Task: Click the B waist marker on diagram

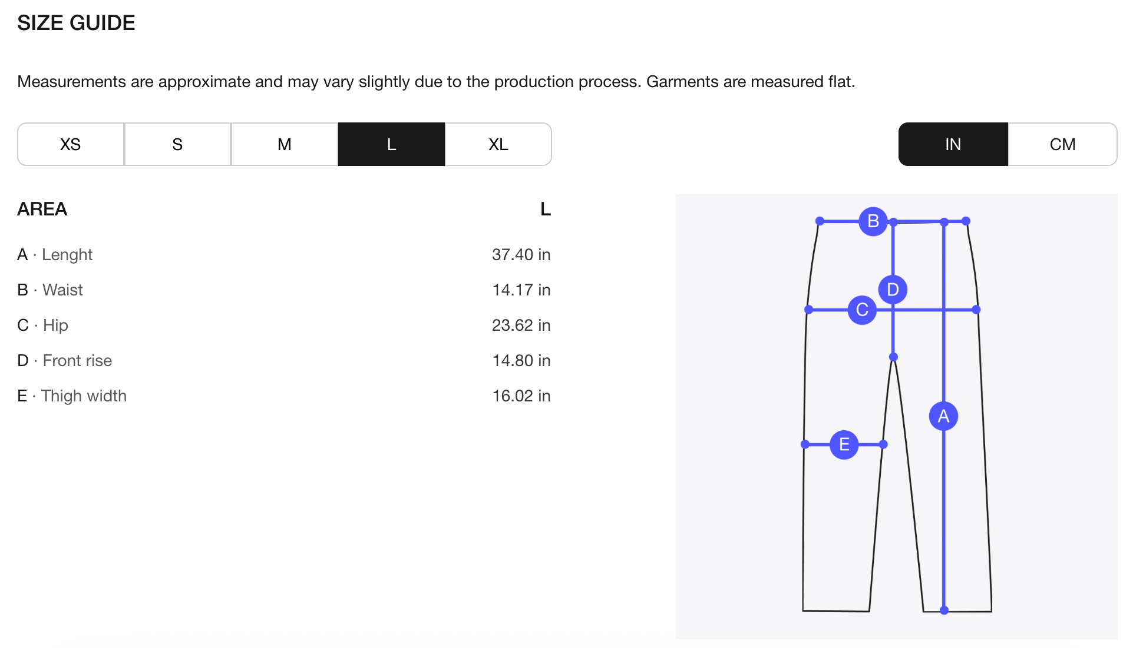Action: (873, 221)
